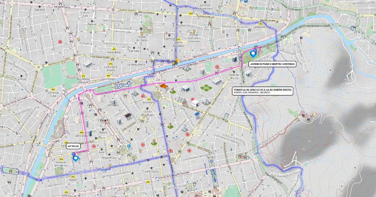Viewport: 376px width, 197px height.
Task: Click the Ekpline Bicicletas shop icon
Action: tap(178, 39)
